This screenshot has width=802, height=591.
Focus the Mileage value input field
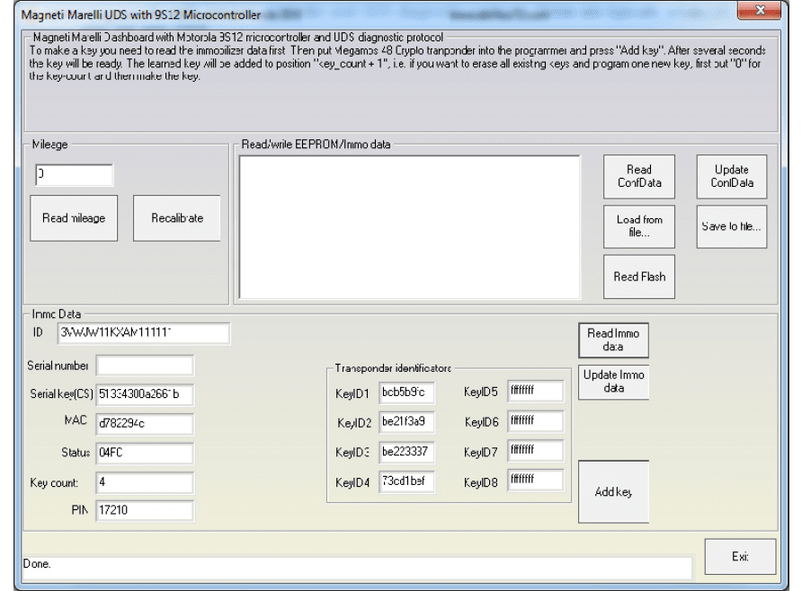tap(74, 175)
